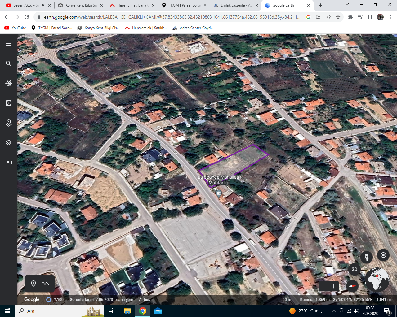Mute the Sezen Aksu tab audio
The image size is (397, 317).
coord(43,5)
